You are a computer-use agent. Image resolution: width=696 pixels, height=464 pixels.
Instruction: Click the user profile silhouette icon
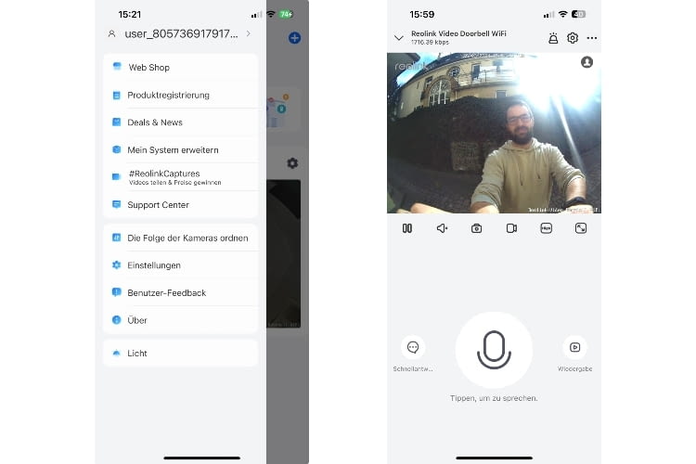tap(112, 33)
